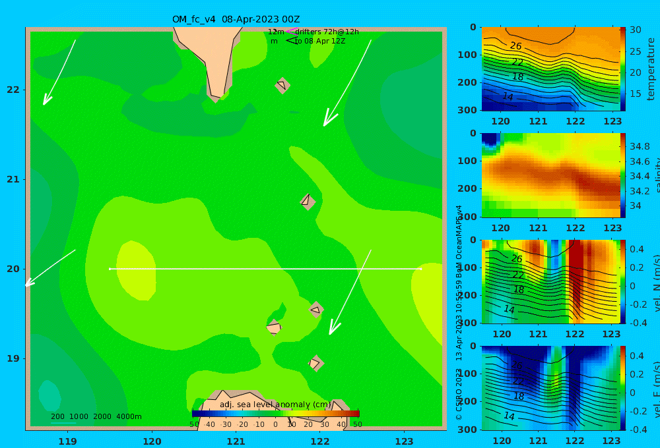Click the salinity panel color bar

[x=622, y=175]
